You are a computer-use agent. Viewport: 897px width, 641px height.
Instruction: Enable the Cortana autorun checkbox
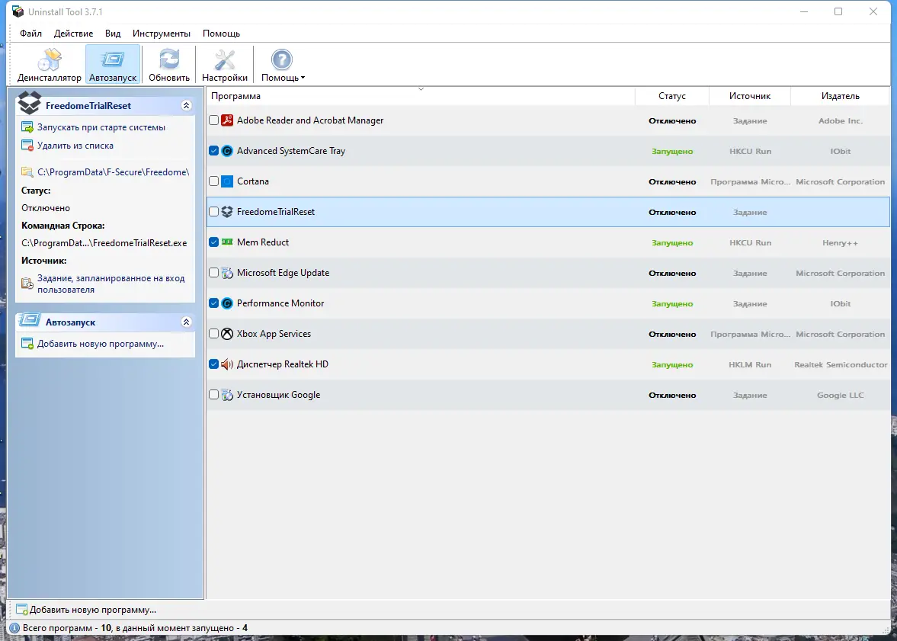213,181
